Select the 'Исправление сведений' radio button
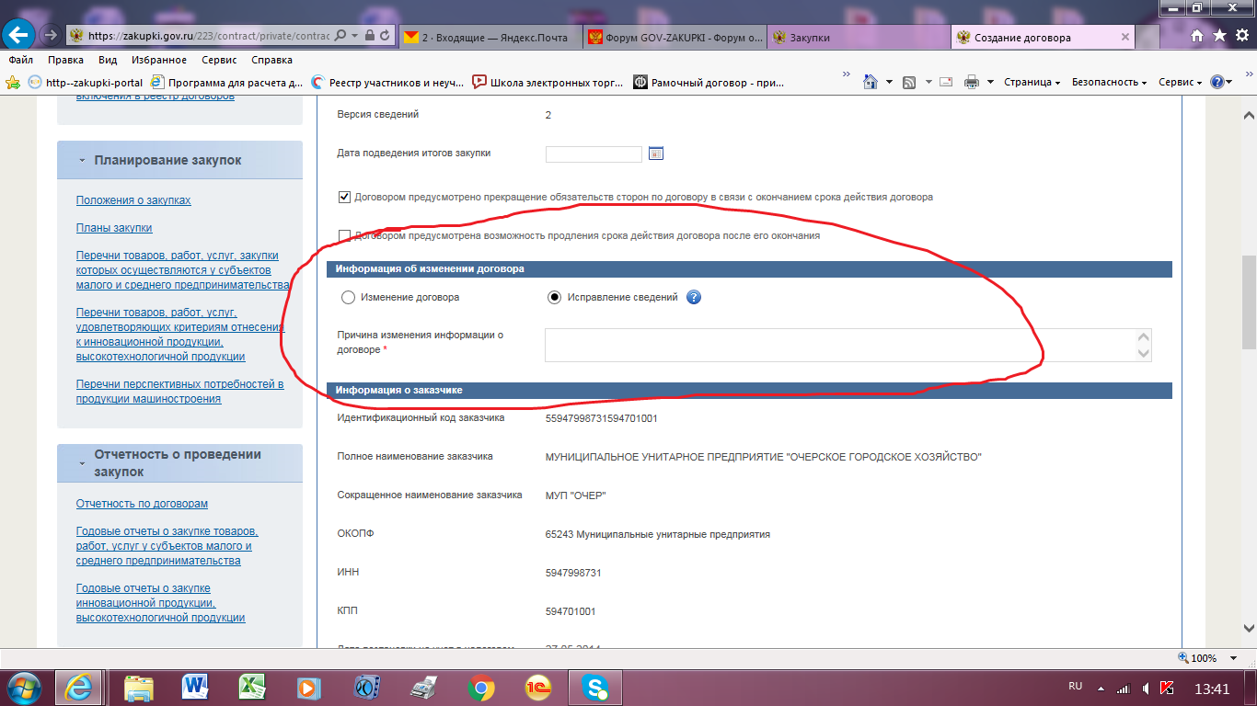This screenshot has width=1257, height=706. click(554, 297)
